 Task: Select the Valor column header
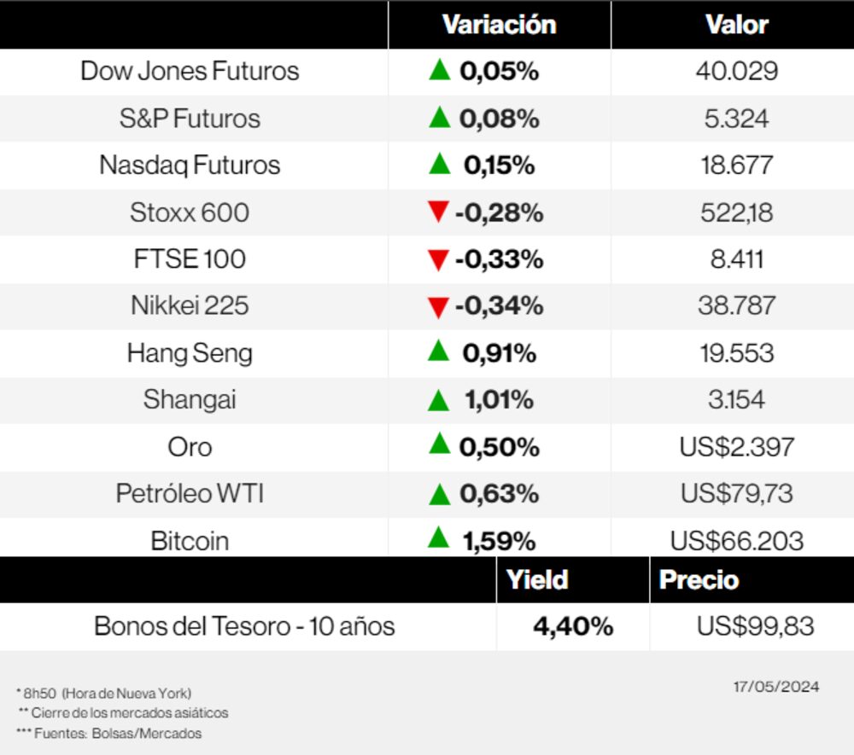[736, 25]
